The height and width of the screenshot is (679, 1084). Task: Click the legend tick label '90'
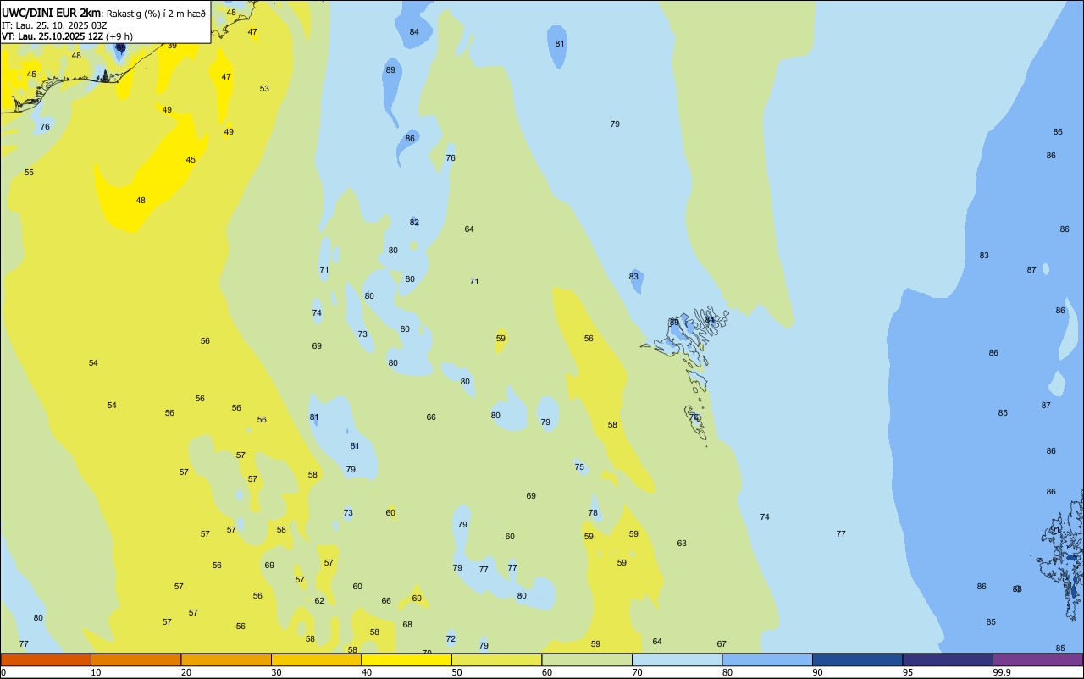coord(818,672)
